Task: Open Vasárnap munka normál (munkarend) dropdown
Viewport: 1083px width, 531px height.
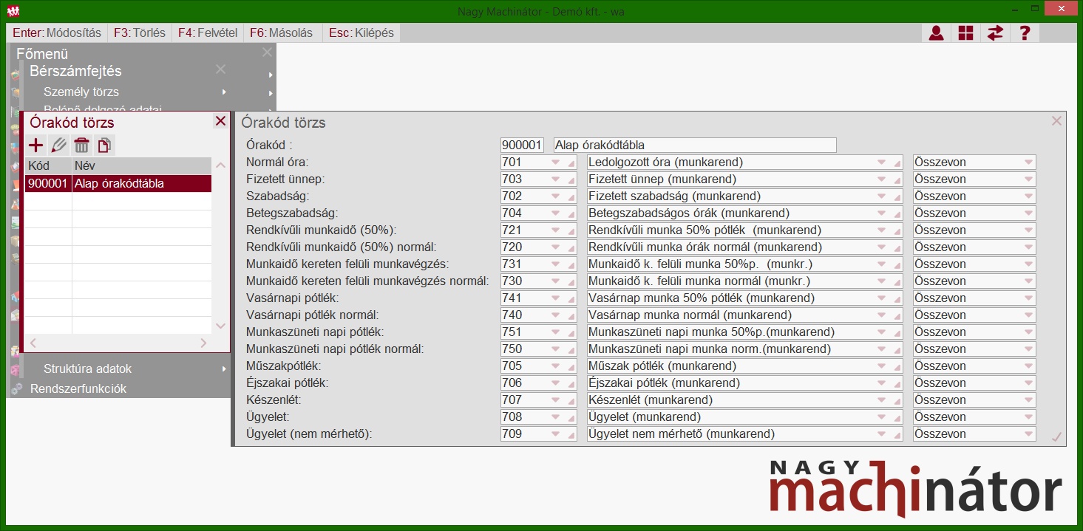Action: [881, 315]
